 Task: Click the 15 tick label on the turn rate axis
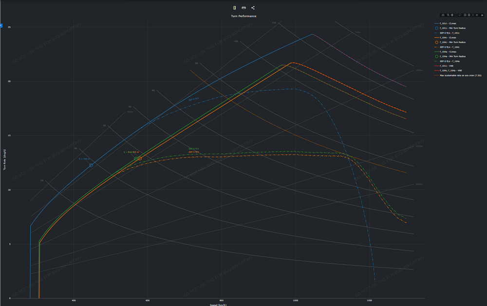(x=9, y=136)
